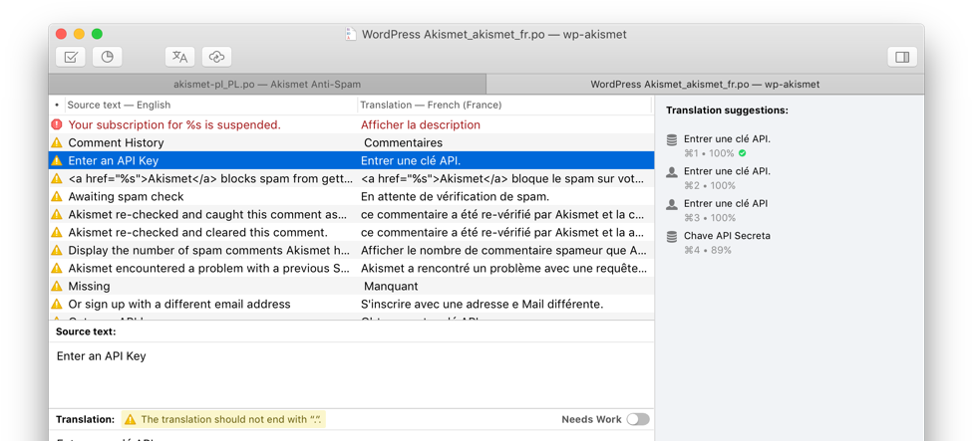Click the green checkmark on first suggestion
Screen dimensions: 972x441
[742, 153]
